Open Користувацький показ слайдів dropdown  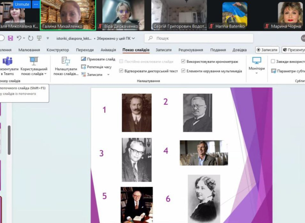pyautogui.click(x=34, y=72)
